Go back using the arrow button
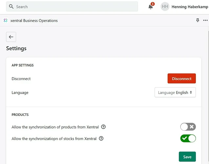Viewport: 209px width, 164px height. (x=11, y=37)
